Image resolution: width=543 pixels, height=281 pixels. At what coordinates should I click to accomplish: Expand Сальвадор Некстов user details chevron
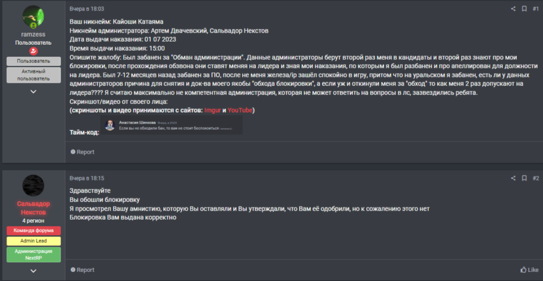pyautogui.click(x=33, y=271)
